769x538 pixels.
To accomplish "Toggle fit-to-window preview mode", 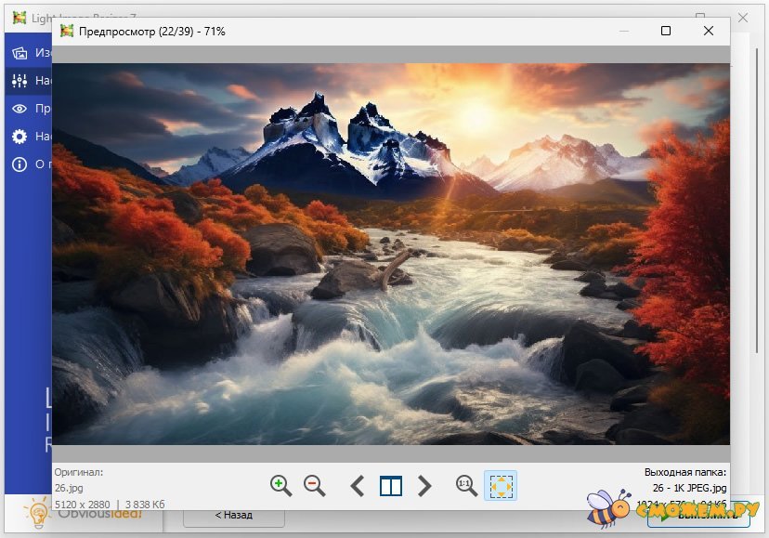I will click(501, 485).
